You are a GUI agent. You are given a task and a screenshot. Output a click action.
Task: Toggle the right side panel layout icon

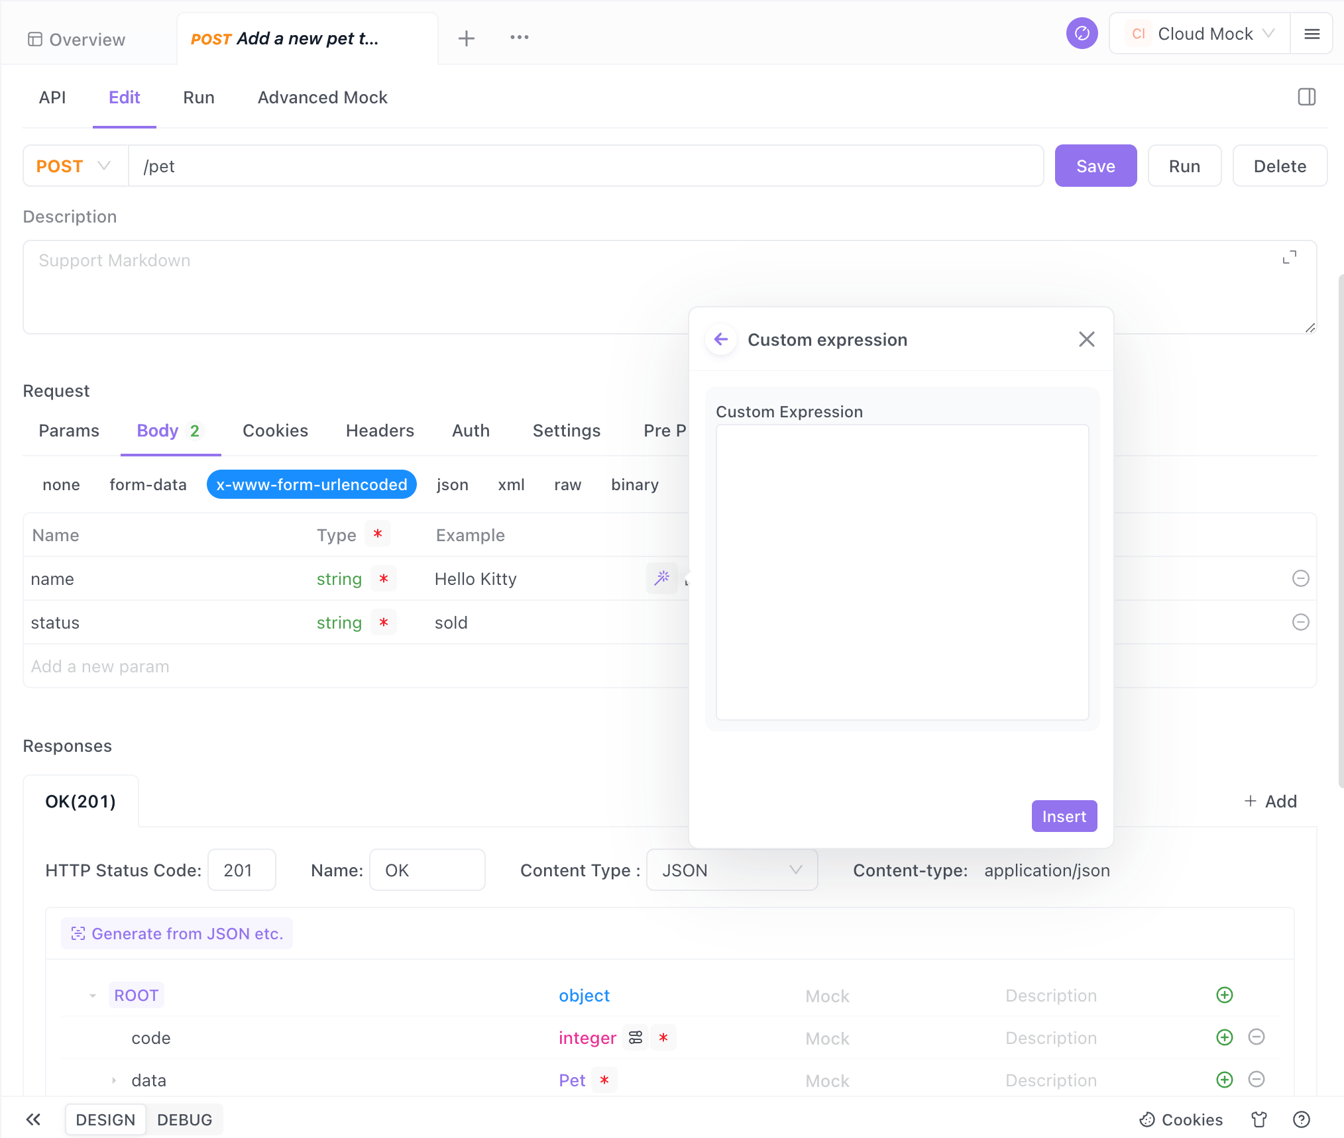(x=1306, y=97)
